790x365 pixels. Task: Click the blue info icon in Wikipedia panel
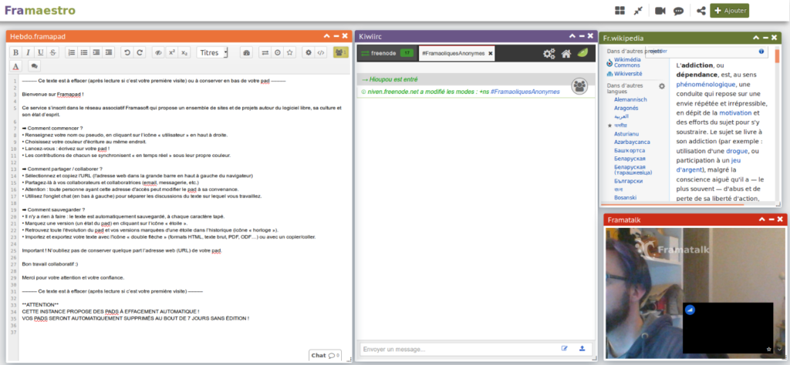tap(761, 52)
